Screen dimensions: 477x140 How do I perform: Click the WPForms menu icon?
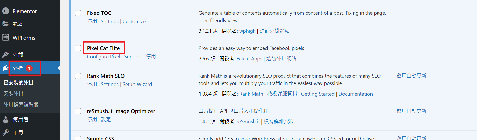(6, 38)
